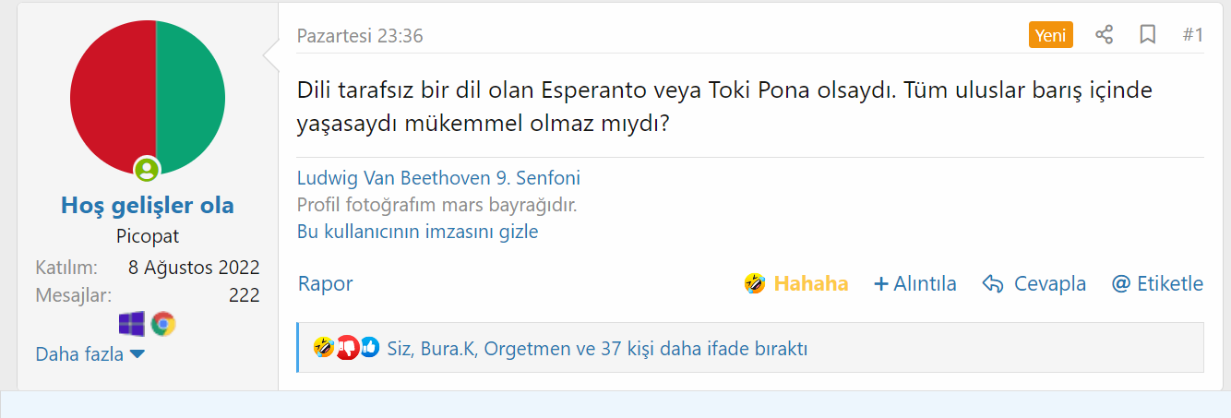Click the laughing emoji reaction summary icon

[323, 348]
